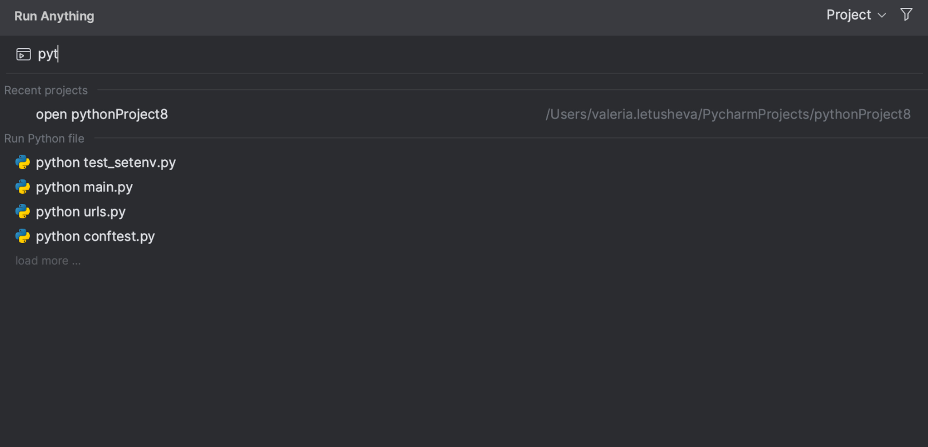Click the Python icon beside test_setenv.py
Screen dimensions: 928x447
[23, 163]
